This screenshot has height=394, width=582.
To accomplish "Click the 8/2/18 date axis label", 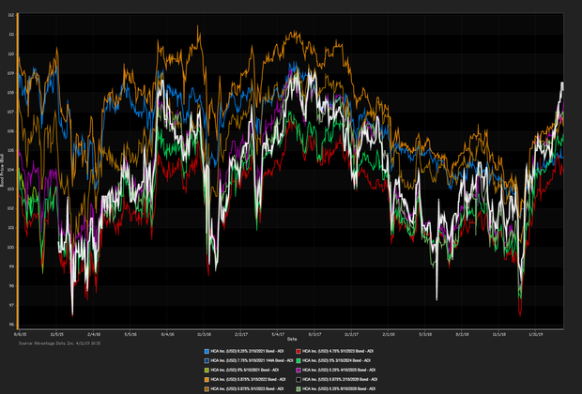I will [x=462, y=334].
